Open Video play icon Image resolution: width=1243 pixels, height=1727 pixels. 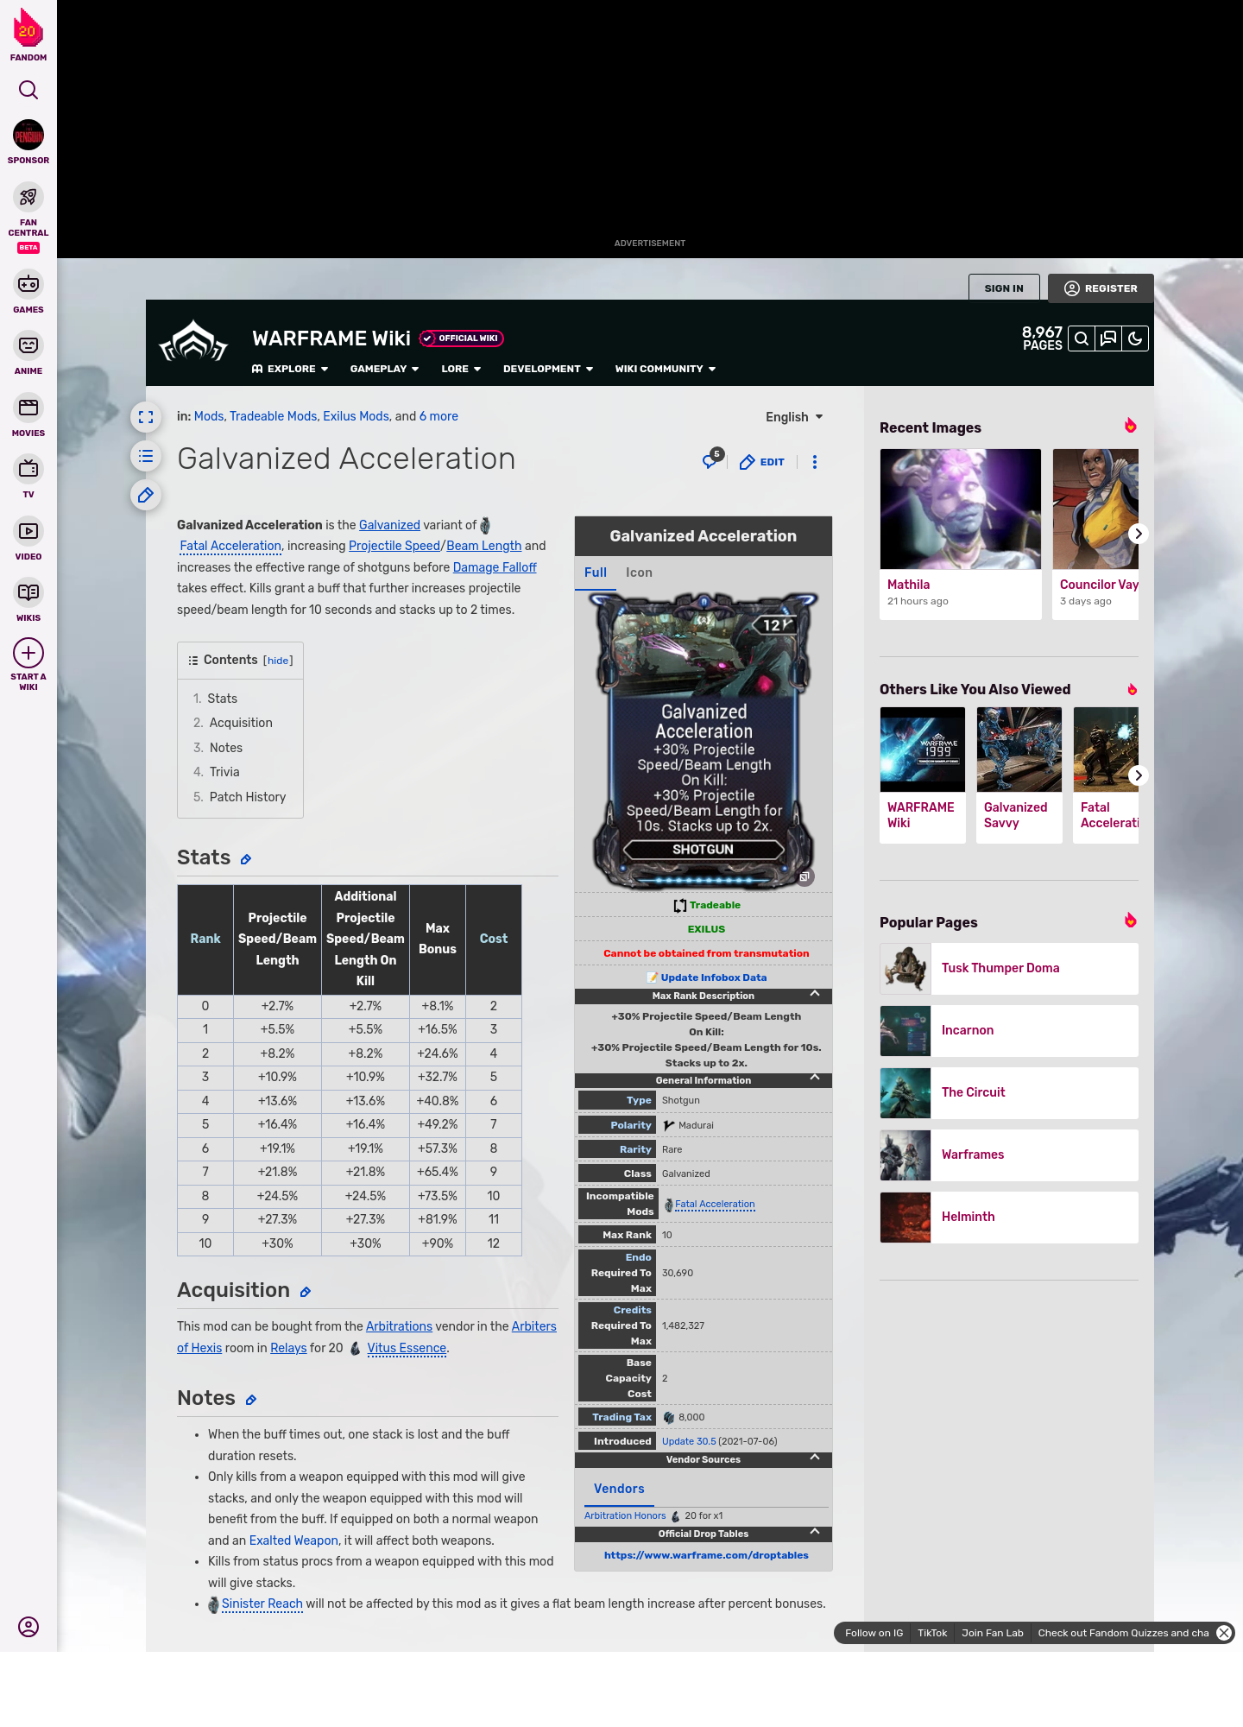point(28,531)
